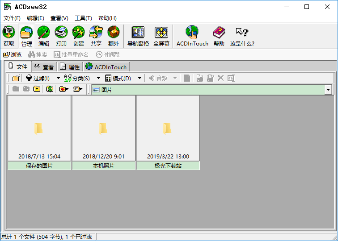Open the 工具(T) menu
The width and height of the screenshot is (338, 241).
(x=83, y=18)
